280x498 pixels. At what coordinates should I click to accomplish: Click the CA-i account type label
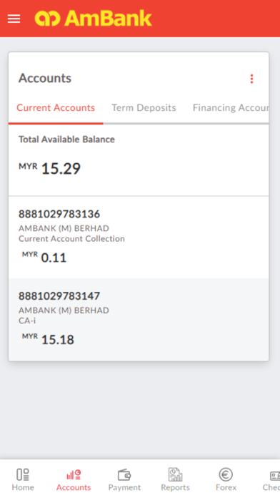point(27,321)
